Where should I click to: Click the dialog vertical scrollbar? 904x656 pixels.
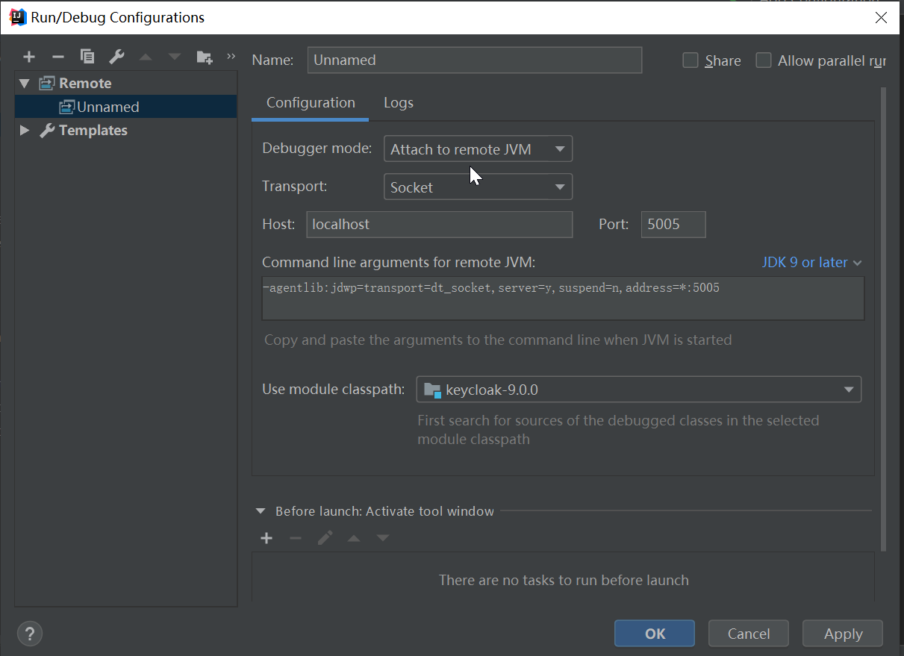(x=884, y=321)
